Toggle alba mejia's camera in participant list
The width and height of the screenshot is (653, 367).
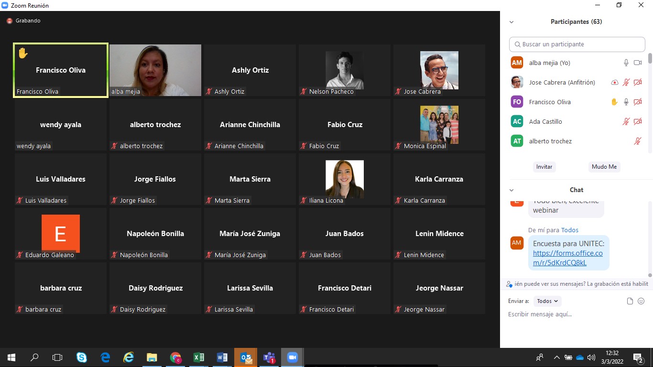click(637, 63)
